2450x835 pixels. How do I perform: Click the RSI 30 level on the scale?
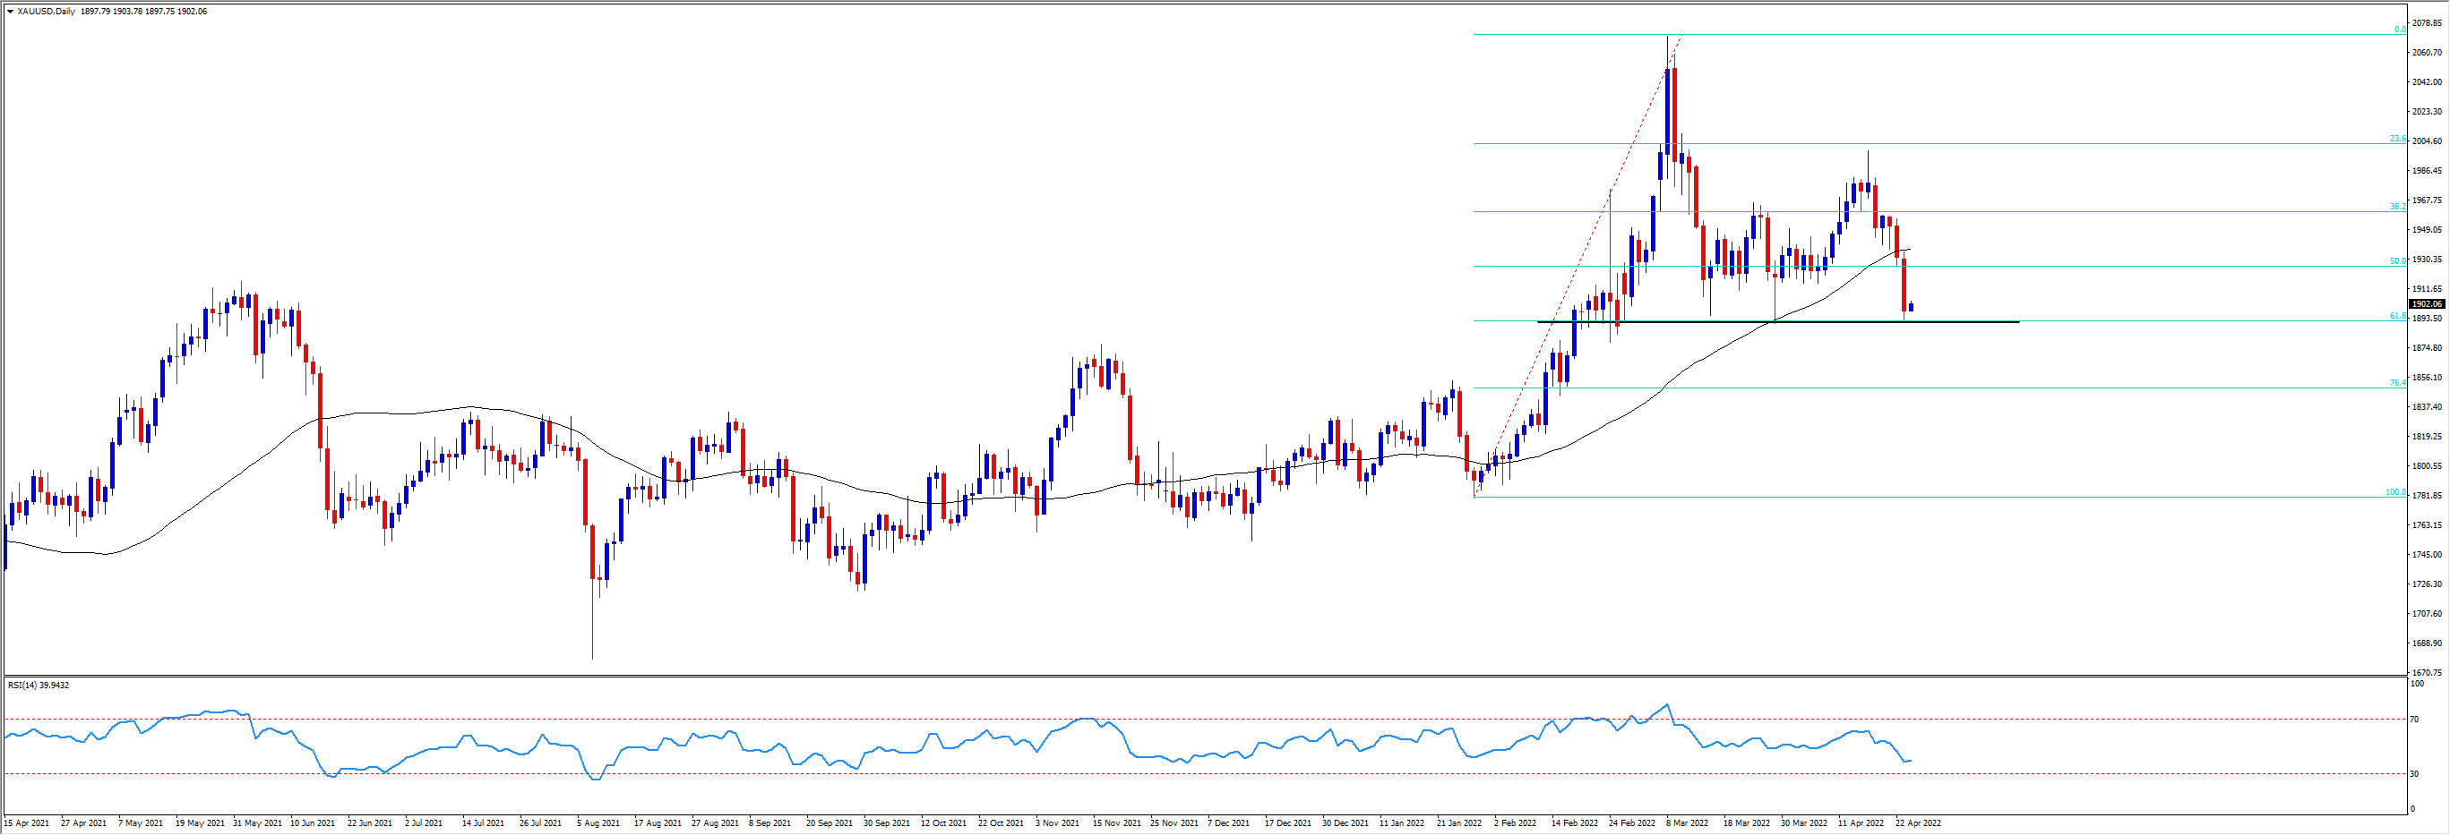coord(2414,774)
